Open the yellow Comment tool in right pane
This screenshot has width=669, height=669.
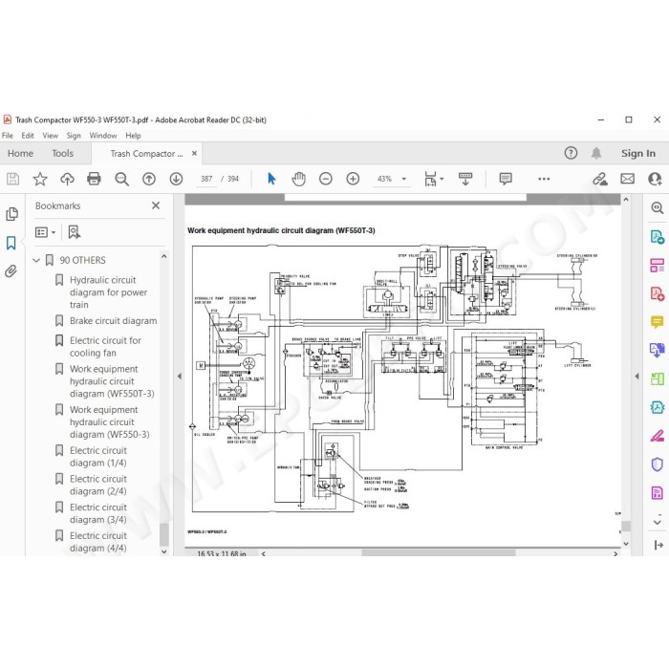pyautogui.click(x=658, y=322)
